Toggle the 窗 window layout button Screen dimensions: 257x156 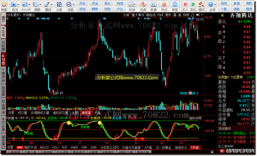click(180, 15)
